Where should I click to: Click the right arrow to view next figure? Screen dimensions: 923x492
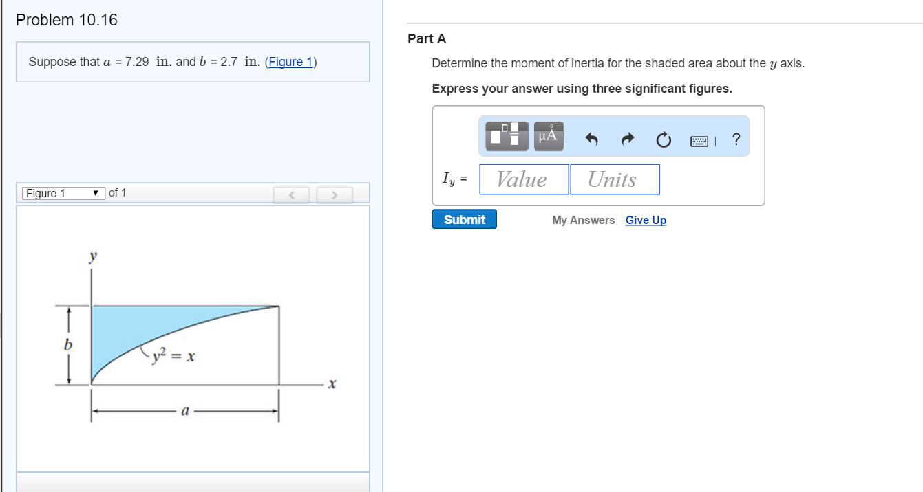pos(335,194)
